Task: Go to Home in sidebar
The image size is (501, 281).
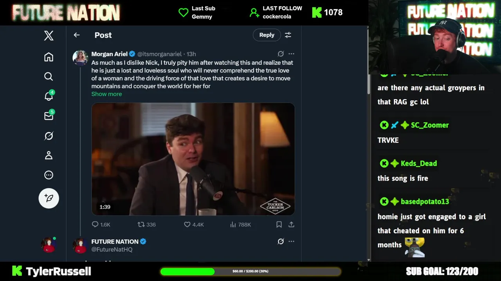Action: [49, 57]
